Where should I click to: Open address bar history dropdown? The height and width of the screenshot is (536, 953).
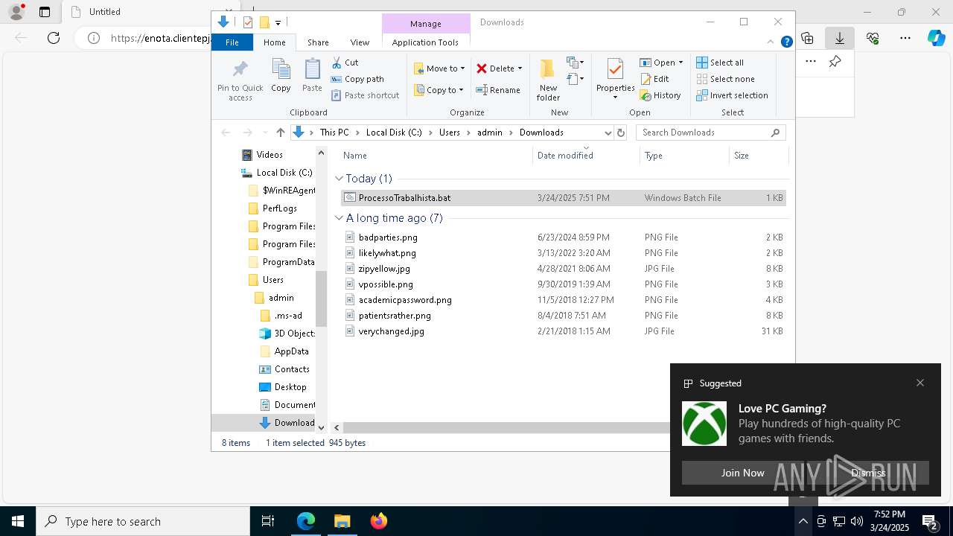point(608,133)
